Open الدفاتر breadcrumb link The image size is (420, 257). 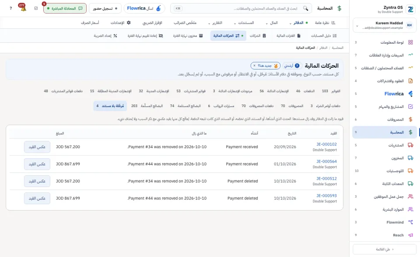click(323, 48)
